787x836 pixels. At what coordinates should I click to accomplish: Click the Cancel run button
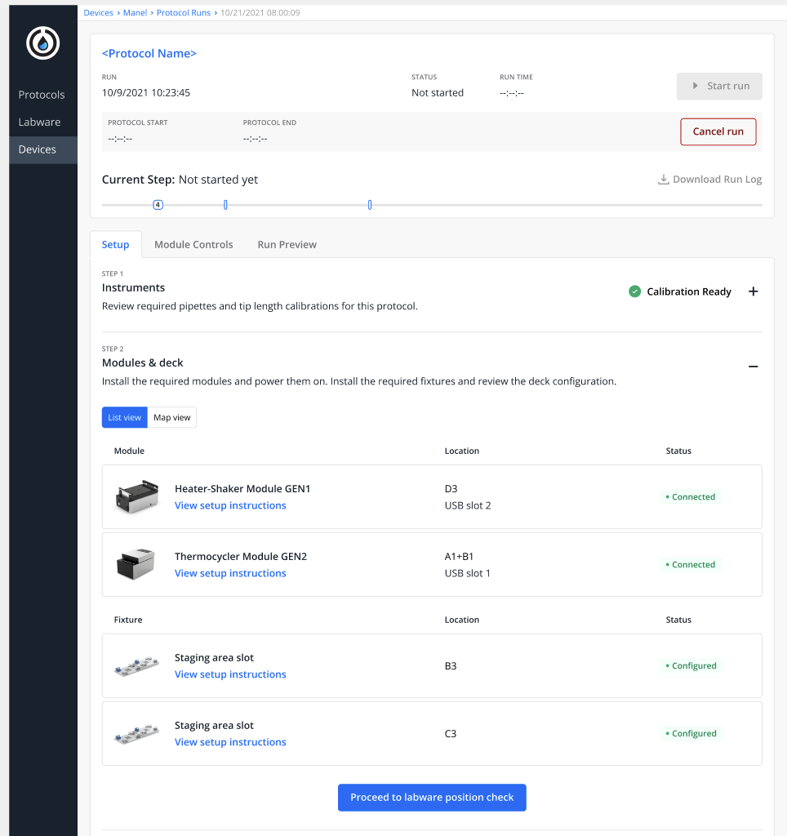718,131
